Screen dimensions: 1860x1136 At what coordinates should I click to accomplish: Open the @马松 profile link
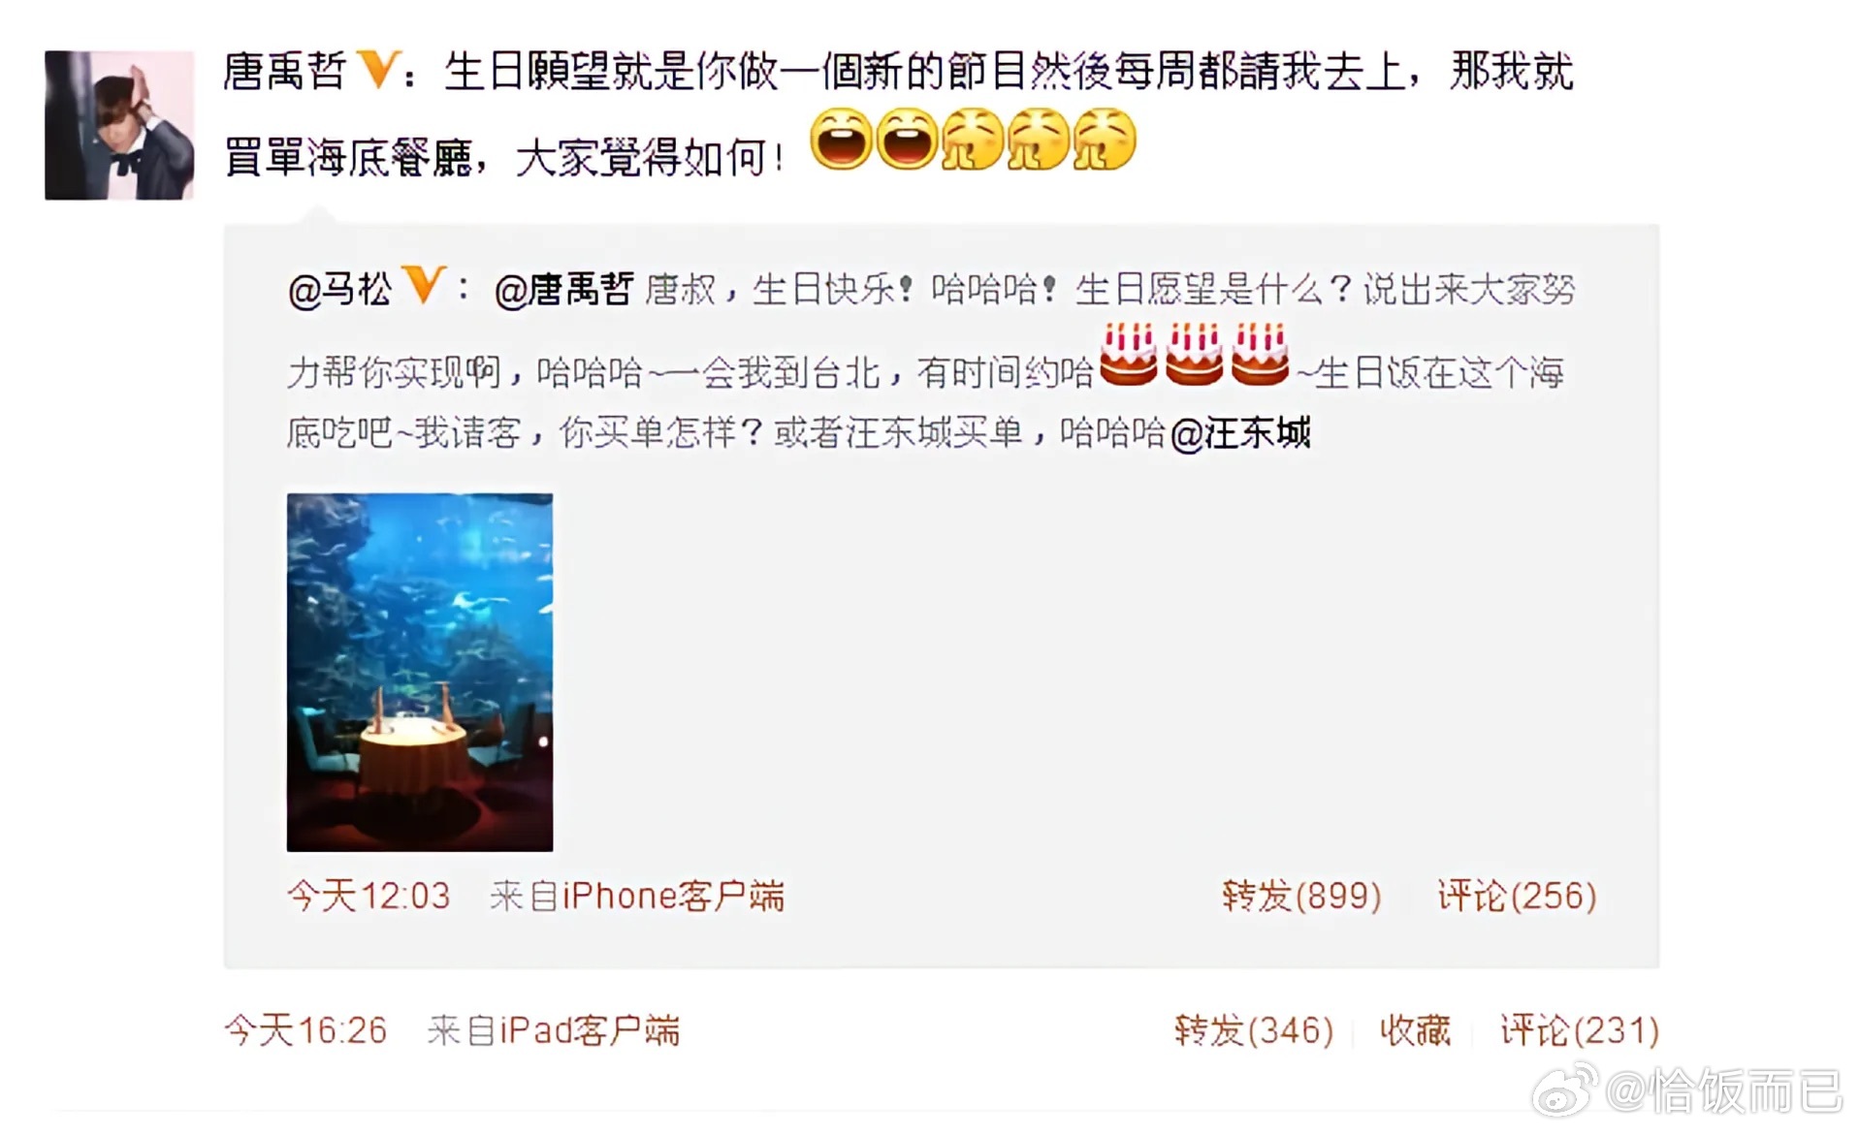(x=340, y=289)
